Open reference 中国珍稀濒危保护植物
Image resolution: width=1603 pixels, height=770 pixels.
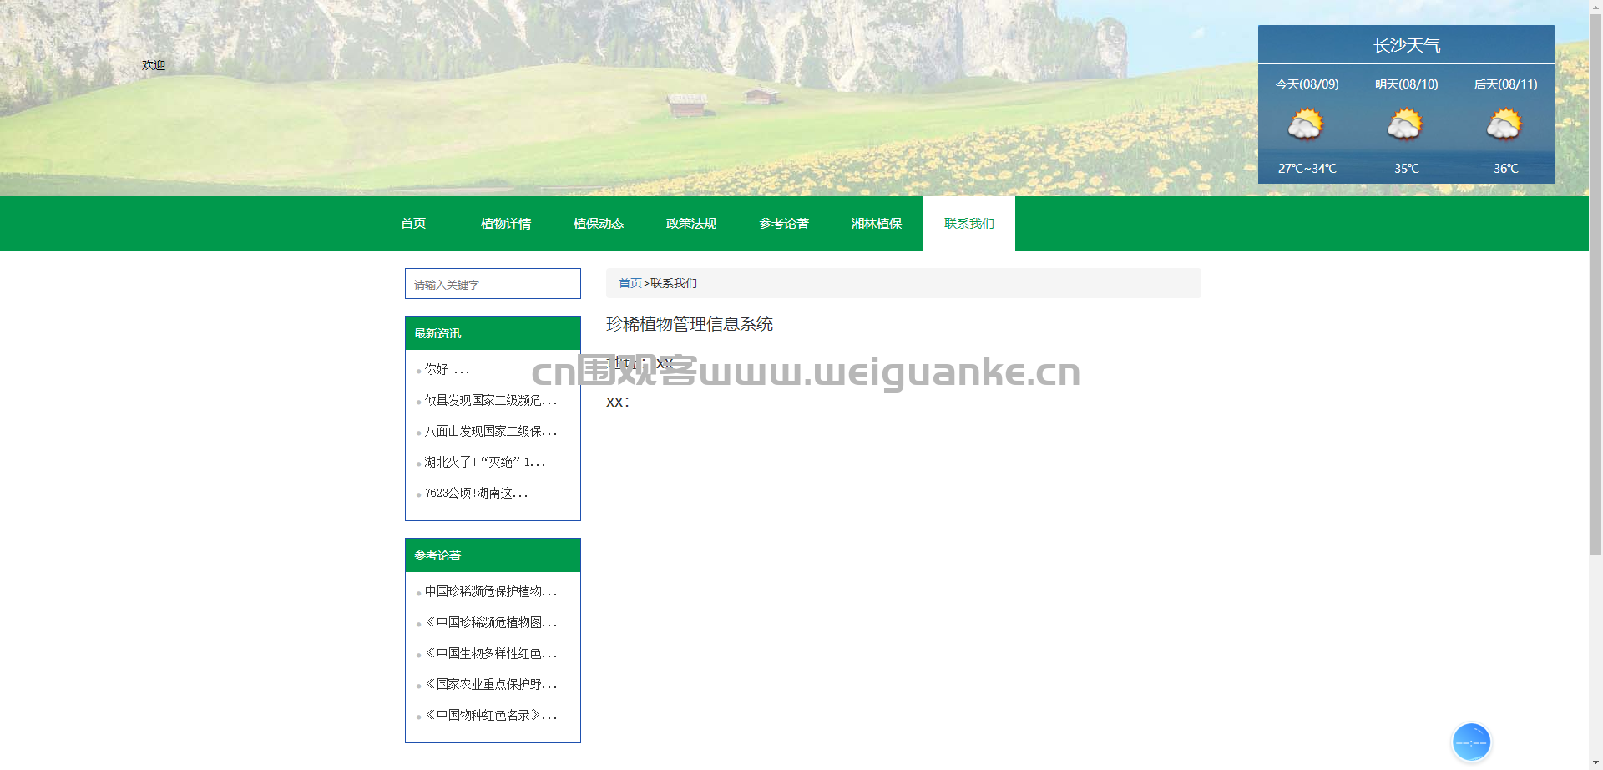(491, 592)
